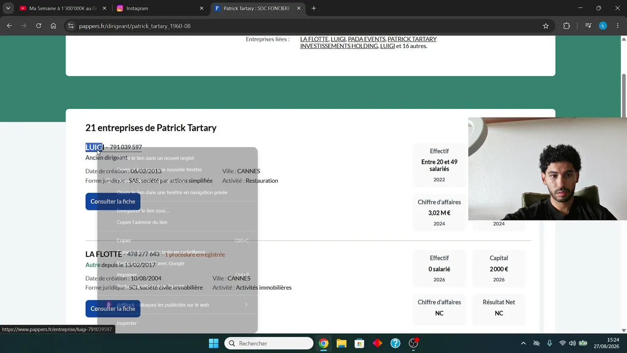Click the LA FLOTTE '0 salarié' effectif card
This screenshot has height=353, width=627.
pyautogui.click(x=439, y=269)
